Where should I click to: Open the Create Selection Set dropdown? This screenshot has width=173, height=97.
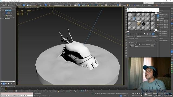click(59, 5)
